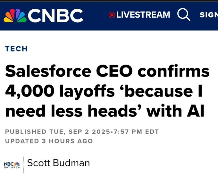The image size is (218, 192).
Task: Click the red livestream record icon
Action: (112, 15)
